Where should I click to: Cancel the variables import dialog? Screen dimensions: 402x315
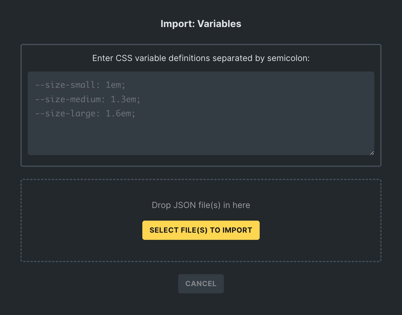pyautogui.click(x=201, y=284)
